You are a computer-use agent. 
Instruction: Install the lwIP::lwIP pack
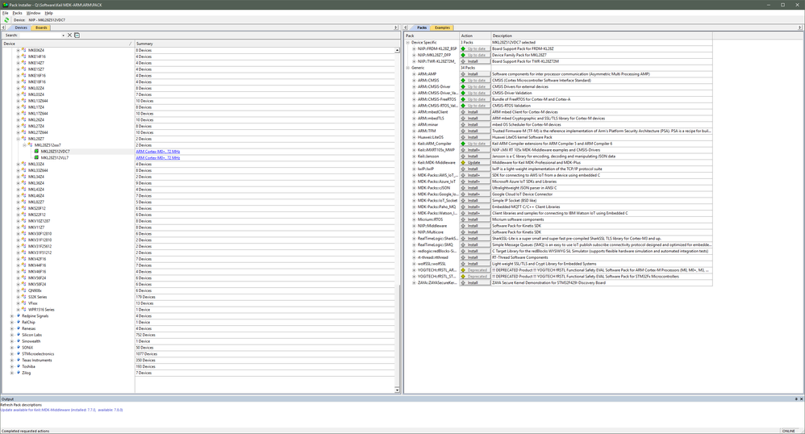[475, 169]
